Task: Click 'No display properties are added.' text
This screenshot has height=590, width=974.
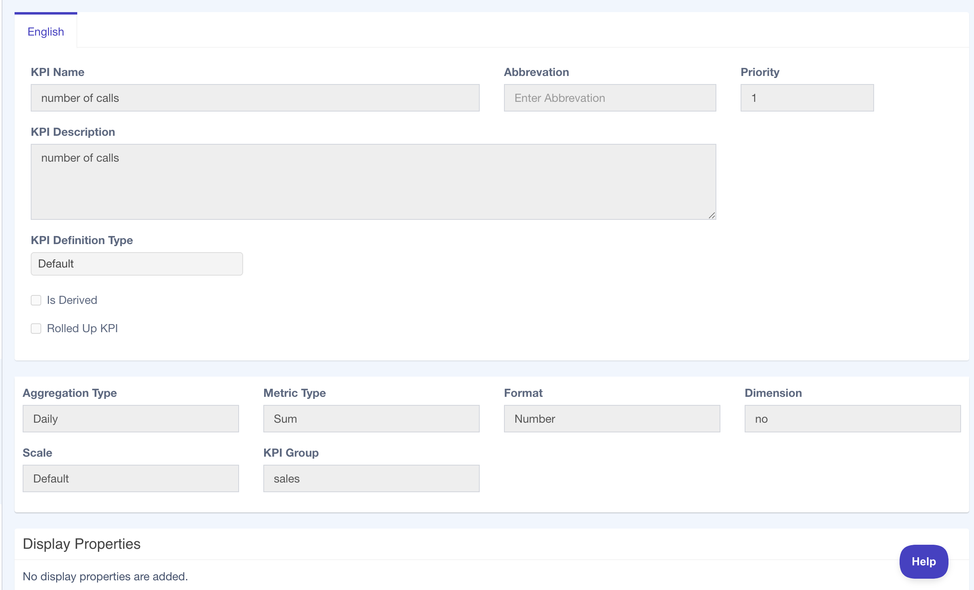Action: click(105, 576)
